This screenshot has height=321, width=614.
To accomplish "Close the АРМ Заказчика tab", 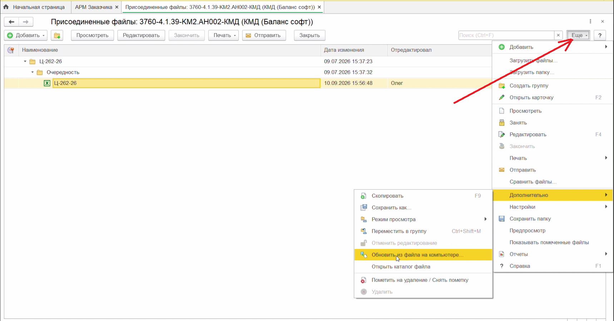I will [117, 7].
